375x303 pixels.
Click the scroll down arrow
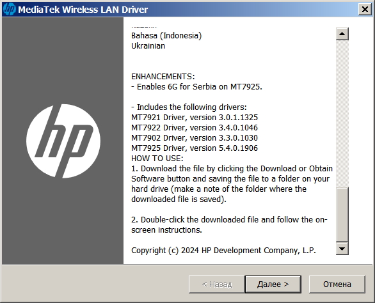[342, 249]
